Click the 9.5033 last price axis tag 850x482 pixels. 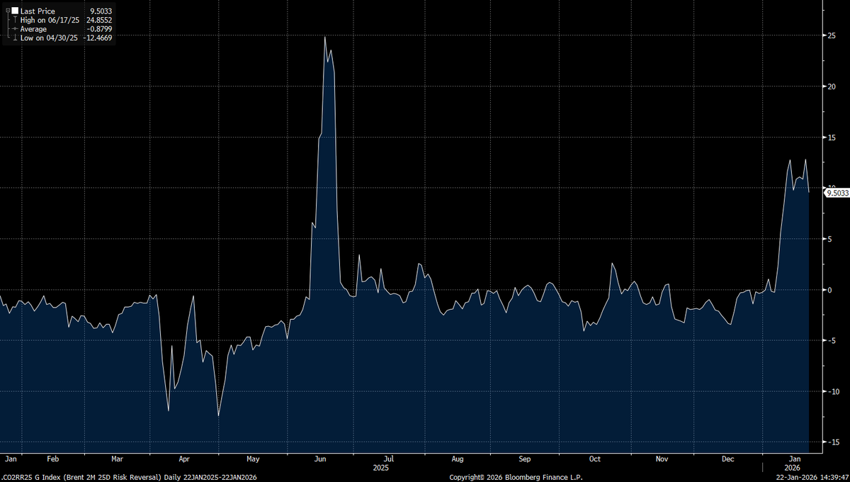click(837, 192)
